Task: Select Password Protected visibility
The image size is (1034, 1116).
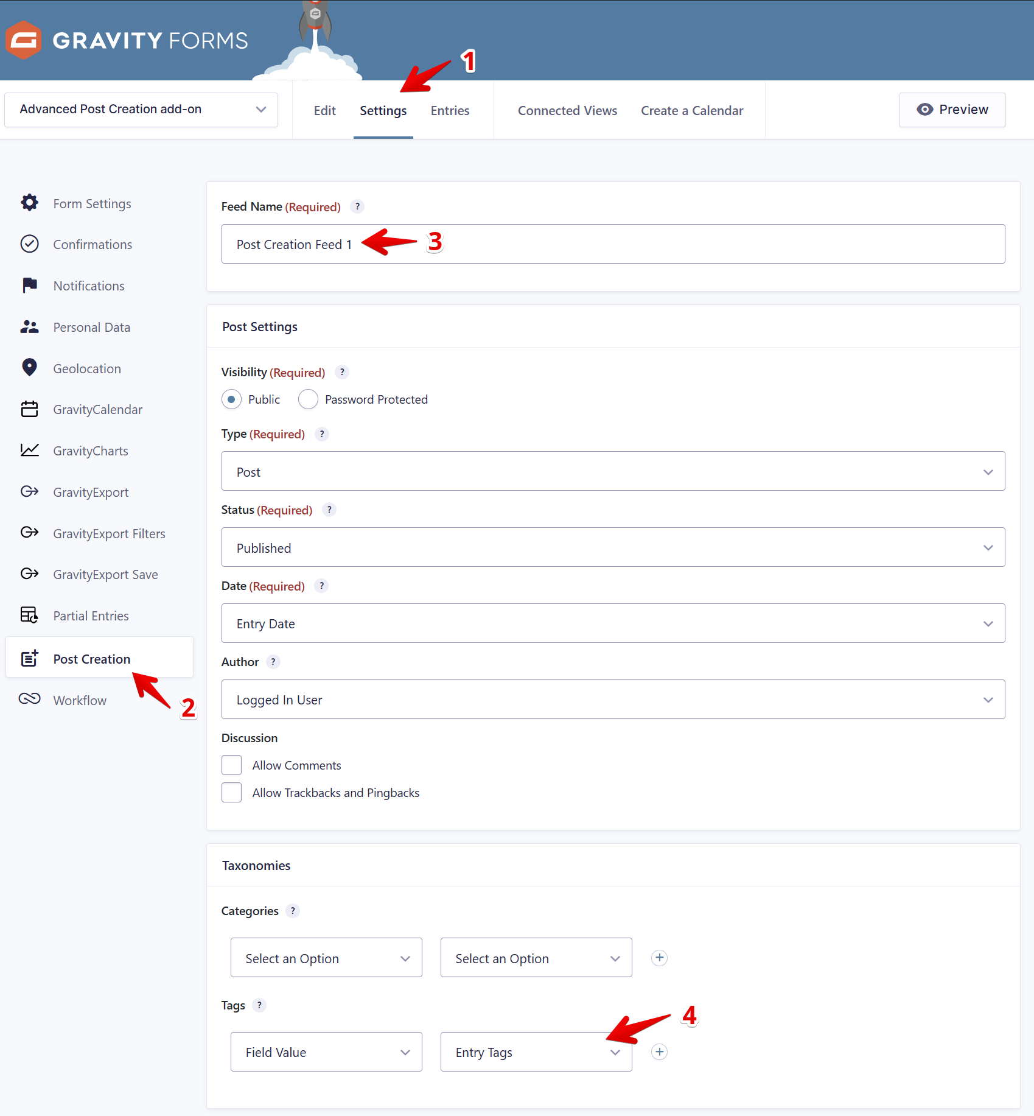Action: pyautogui.click(x=308, y=399)
